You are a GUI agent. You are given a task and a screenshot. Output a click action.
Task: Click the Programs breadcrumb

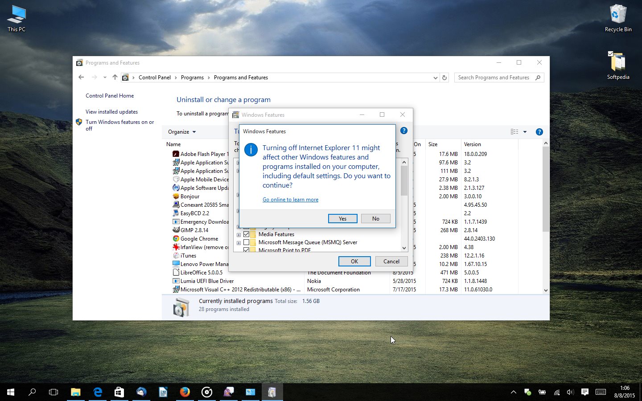tap(192, 78)
